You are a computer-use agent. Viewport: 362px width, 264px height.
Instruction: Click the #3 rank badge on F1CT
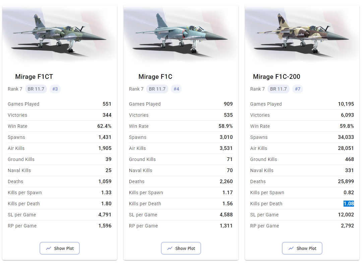(55, 89)
